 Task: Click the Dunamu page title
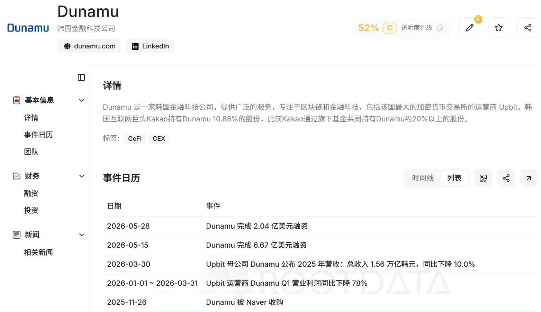click(x=88, y=11)
